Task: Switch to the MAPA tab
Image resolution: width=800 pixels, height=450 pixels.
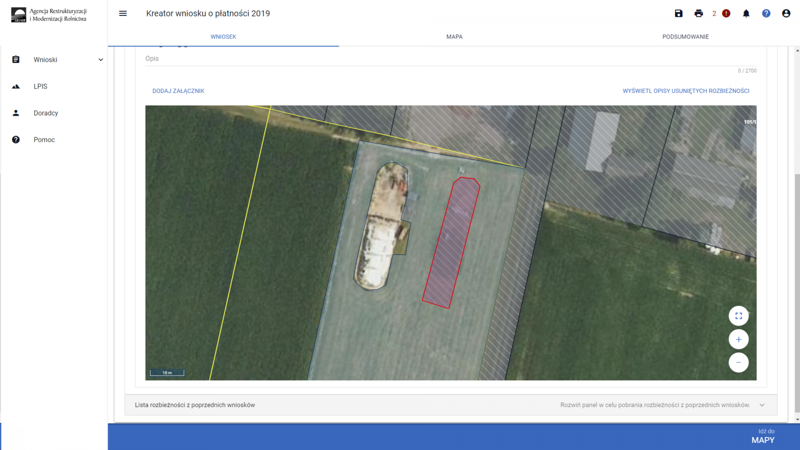Action: [454, 36]
